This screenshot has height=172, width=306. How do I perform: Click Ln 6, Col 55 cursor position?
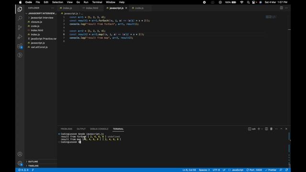coord(189,170)
